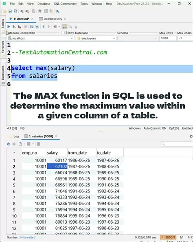Screen dimensions: 193x242
Task: Click the Stop execution icon in editor toolbar
Action: coord(26,27)
